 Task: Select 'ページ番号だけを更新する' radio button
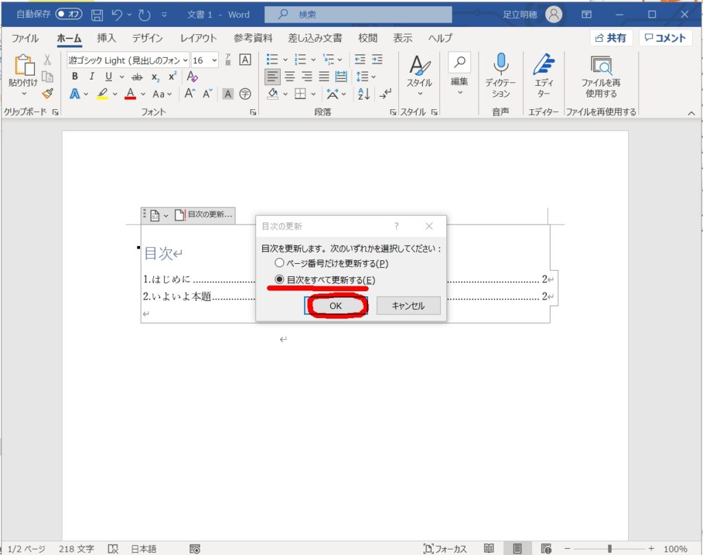tap(279, 263)
